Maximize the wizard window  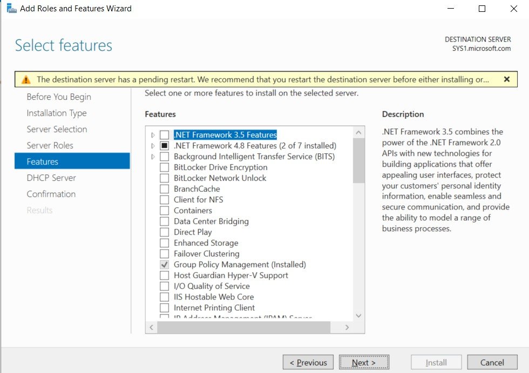point(482,9)
